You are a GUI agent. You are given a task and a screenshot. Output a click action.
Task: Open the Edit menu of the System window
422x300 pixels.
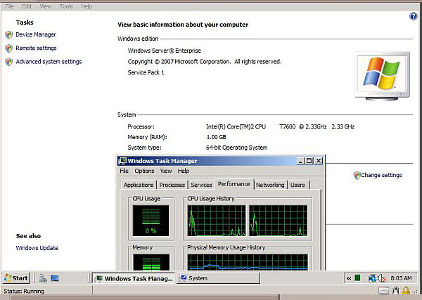(27, 6)
